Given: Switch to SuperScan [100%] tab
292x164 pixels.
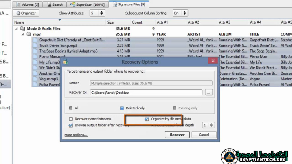Looking at the screenshot, I should click(x=87, y=4).
